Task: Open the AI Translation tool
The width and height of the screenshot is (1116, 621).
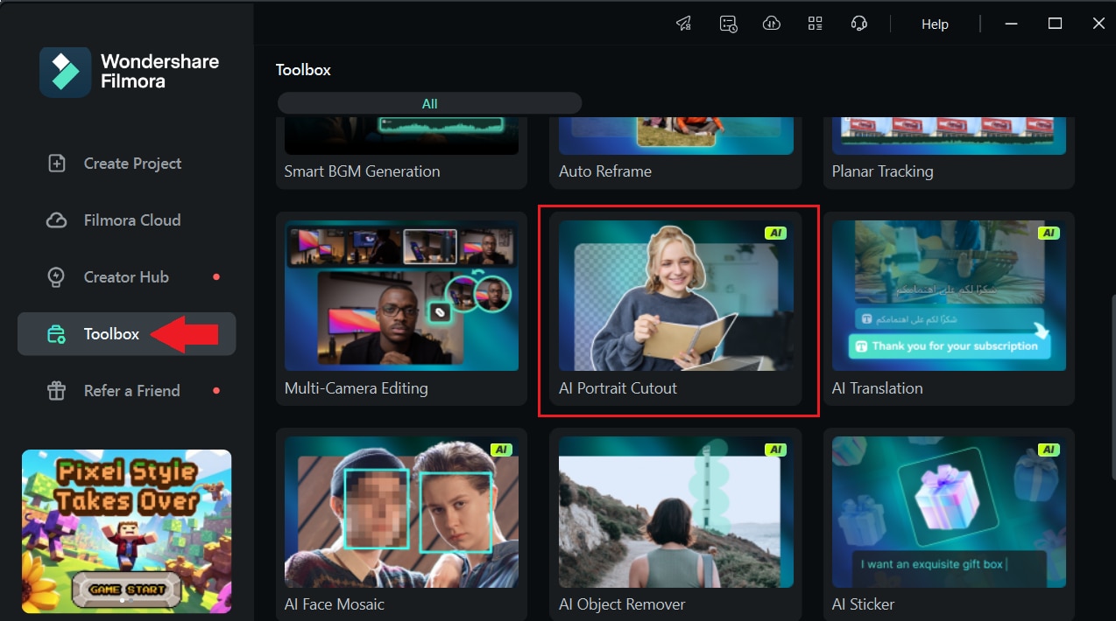Action: click(x=949, y=309)
